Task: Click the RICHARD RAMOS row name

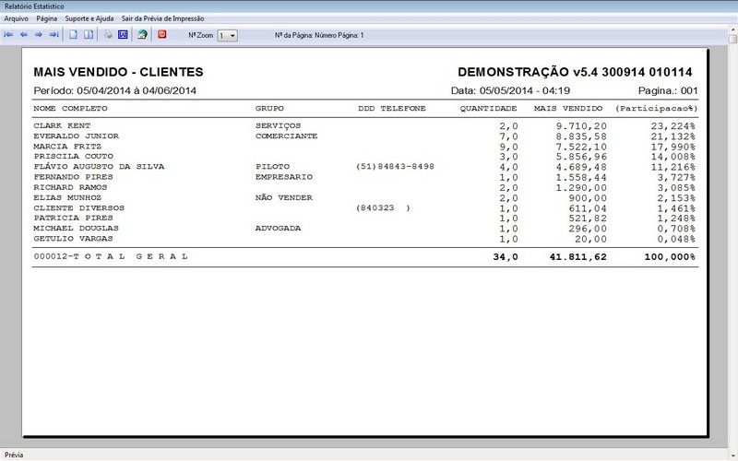Action: coord(71,187)
